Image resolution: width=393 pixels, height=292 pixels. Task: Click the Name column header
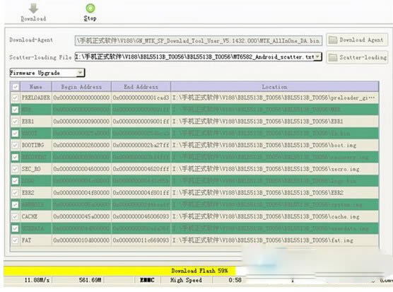pyautogui.click(x=36, y=87)
